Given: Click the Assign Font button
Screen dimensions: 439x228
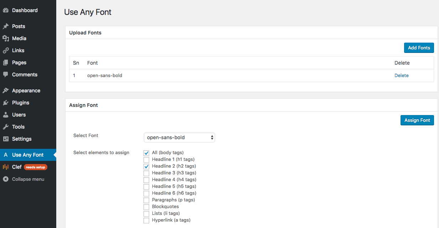Looking at the screenshot, I should [417, 120].
